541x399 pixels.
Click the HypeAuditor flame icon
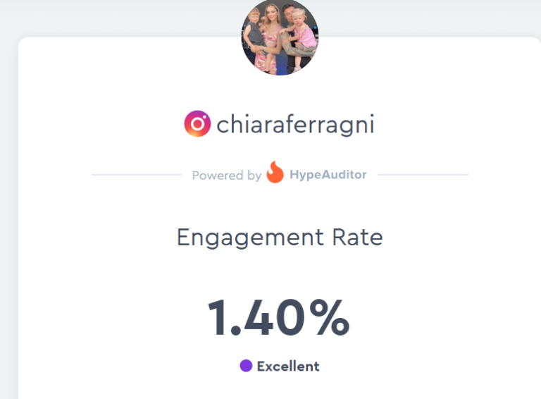coord(275,172)
